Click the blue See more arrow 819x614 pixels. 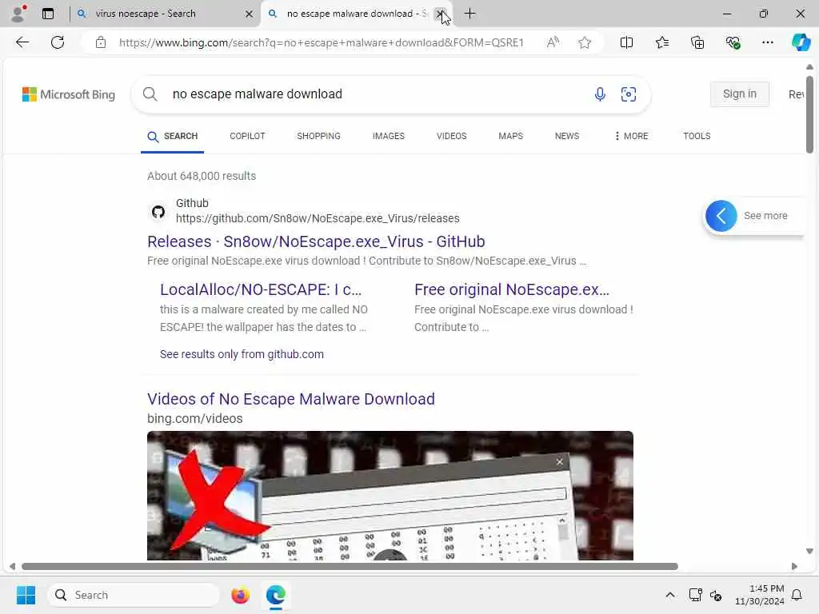(x=721, y=216)
